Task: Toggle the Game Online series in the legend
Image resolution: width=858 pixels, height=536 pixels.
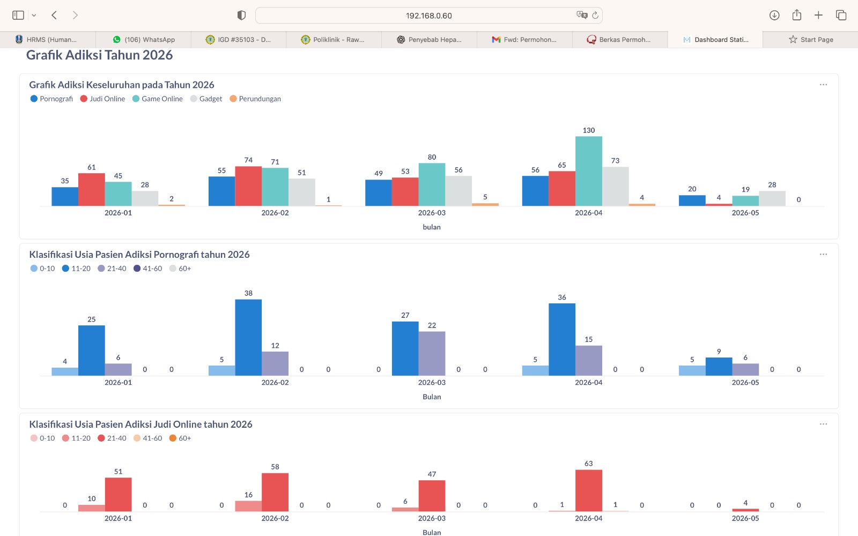Action: (x=158, y=99)
